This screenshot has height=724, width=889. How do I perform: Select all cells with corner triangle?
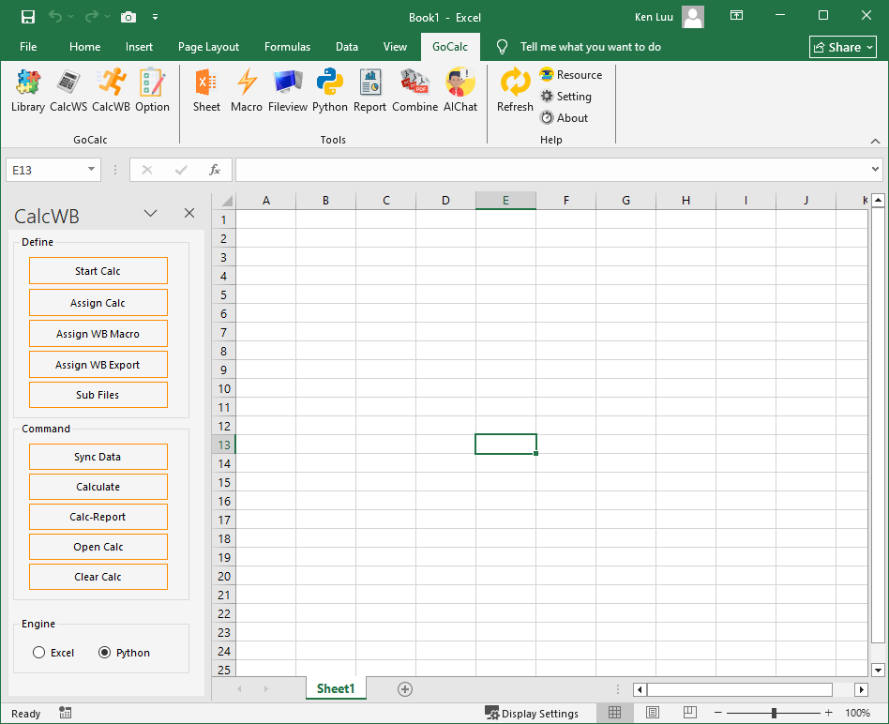tap(226, 201)
